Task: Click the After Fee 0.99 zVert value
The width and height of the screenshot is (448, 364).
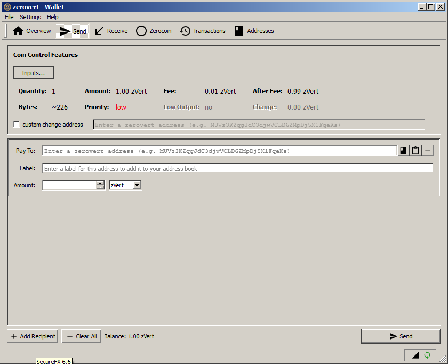Action: (x=303, y=91)
